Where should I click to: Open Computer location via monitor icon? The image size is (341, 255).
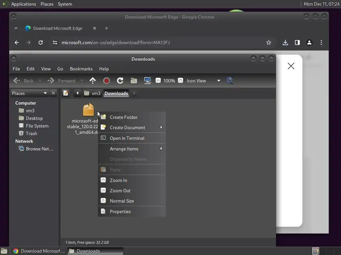[x=148, y=81]
